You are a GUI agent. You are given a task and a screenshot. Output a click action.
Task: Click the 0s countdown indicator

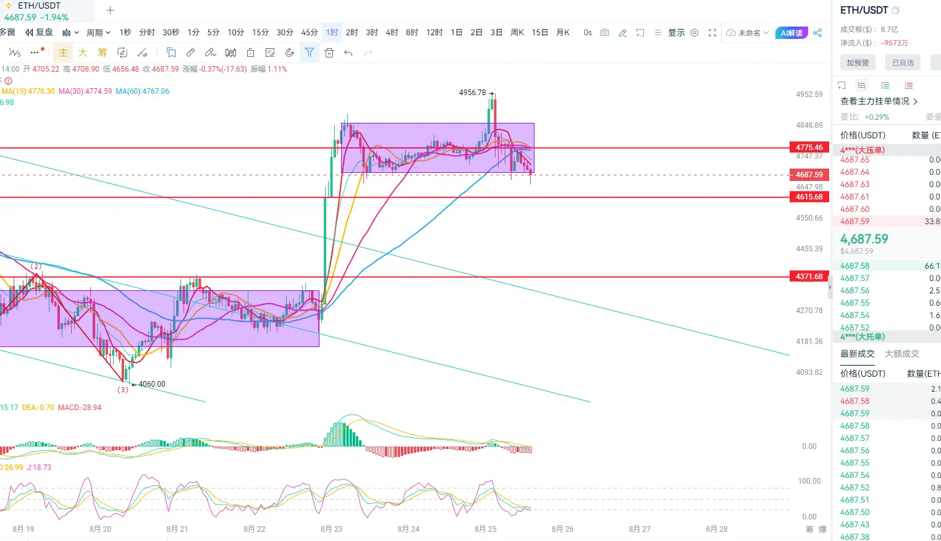click(x=588, y=32)
